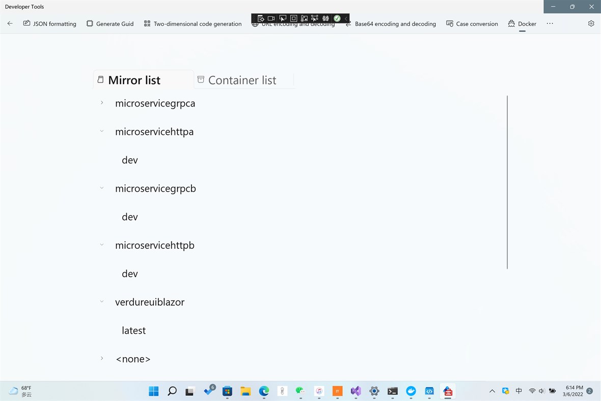Screen dimensions: 601x401
Task: Collapse the microservicehttpa node
Action: [101, 131]
